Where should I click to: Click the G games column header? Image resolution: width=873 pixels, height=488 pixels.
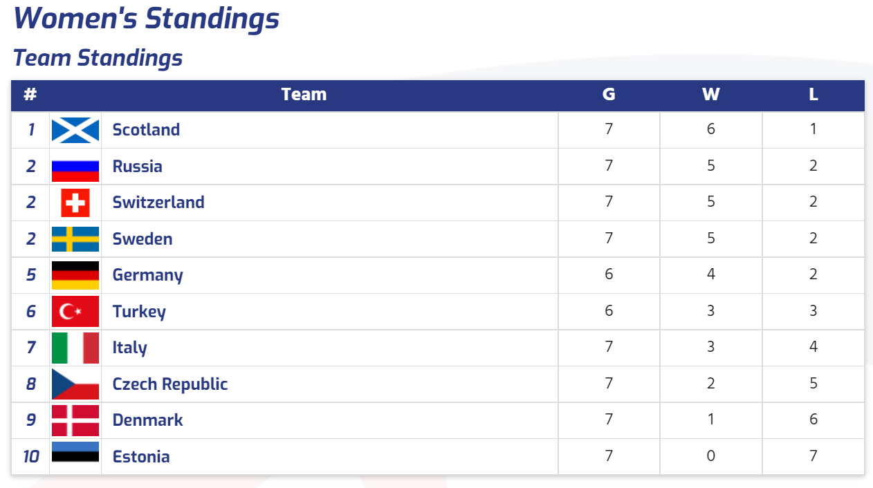click(x=609, y=95)
